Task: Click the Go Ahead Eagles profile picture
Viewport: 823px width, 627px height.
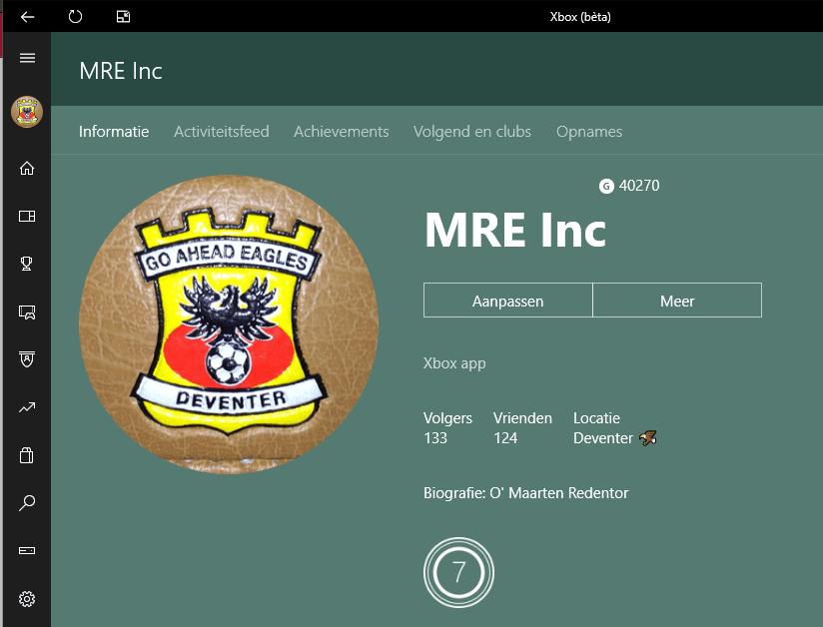Action: (x=229, y=324)
